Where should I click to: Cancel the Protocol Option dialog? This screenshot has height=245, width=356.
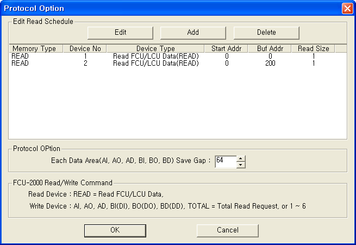[x=227, y=230]
